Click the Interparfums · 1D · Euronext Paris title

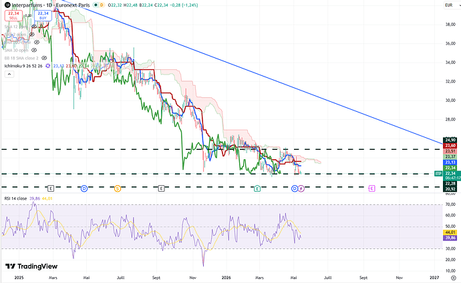51,5
